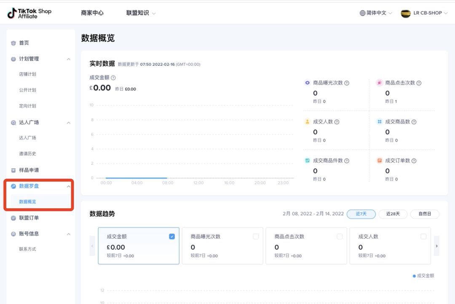Click the 数据罗盘 compass icon
The width and height of the screenshot is (455, 304).
(13, 186)
